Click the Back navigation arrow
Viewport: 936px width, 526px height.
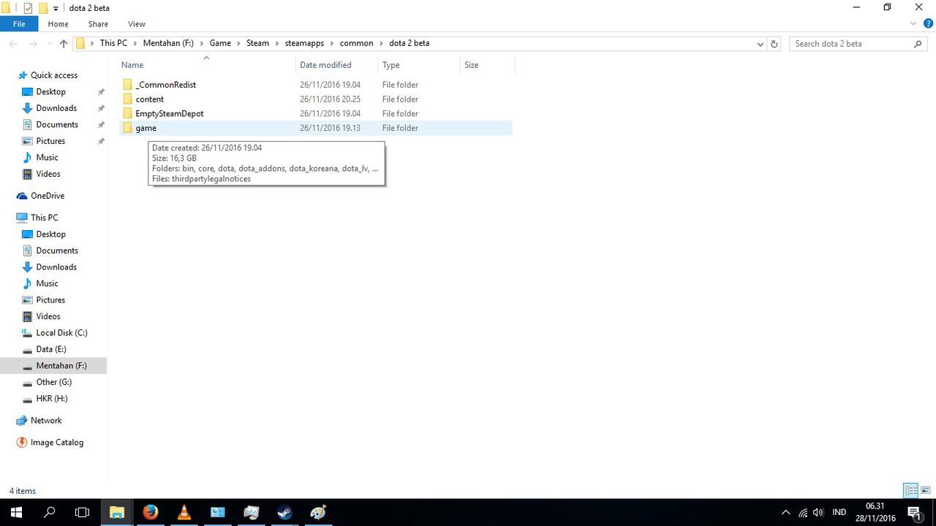pyautogui.click(x=13, y=44)
